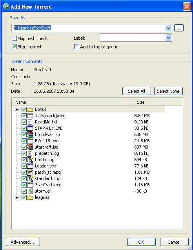Sort file list by Name column

tap(73, 102)
